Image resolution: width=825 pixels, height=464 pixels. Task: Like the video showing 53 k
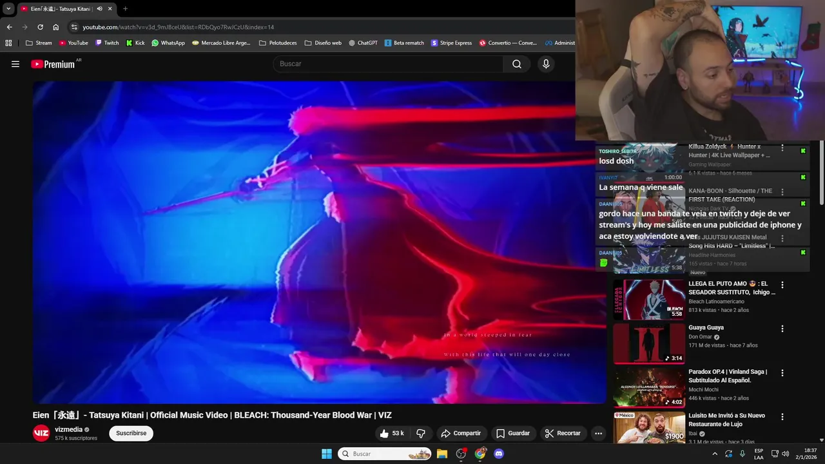point(392,433)
